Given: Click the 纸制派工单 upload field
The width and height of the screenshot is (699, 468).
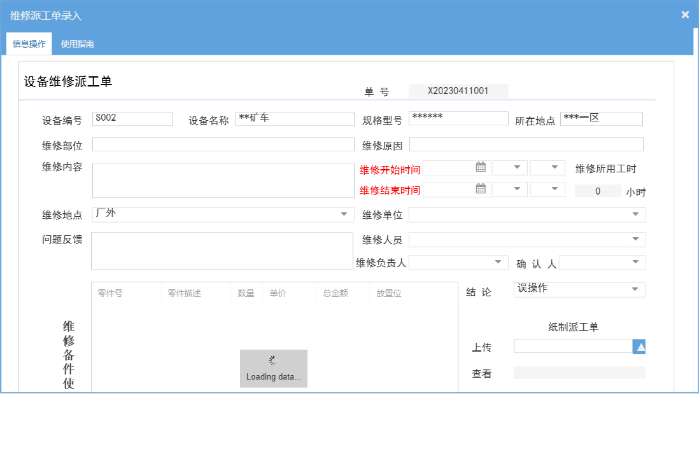Looking at the screenshot, I should click(572, 346).
